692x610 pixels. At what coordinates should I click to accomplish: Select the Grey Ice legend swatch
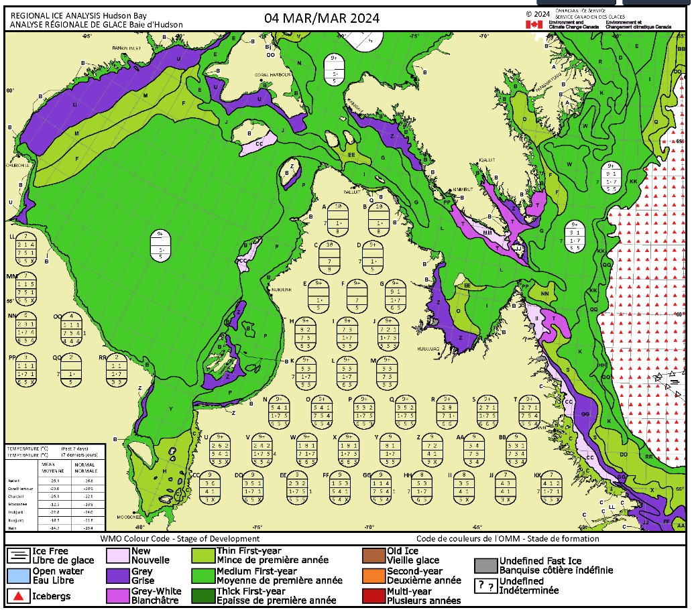(x=118, y=576)
